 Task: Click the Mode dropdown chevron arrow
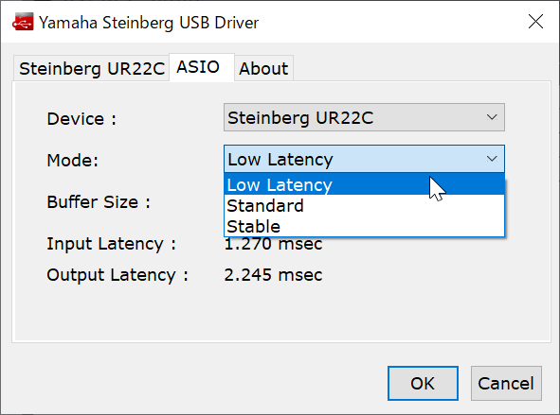492,159
